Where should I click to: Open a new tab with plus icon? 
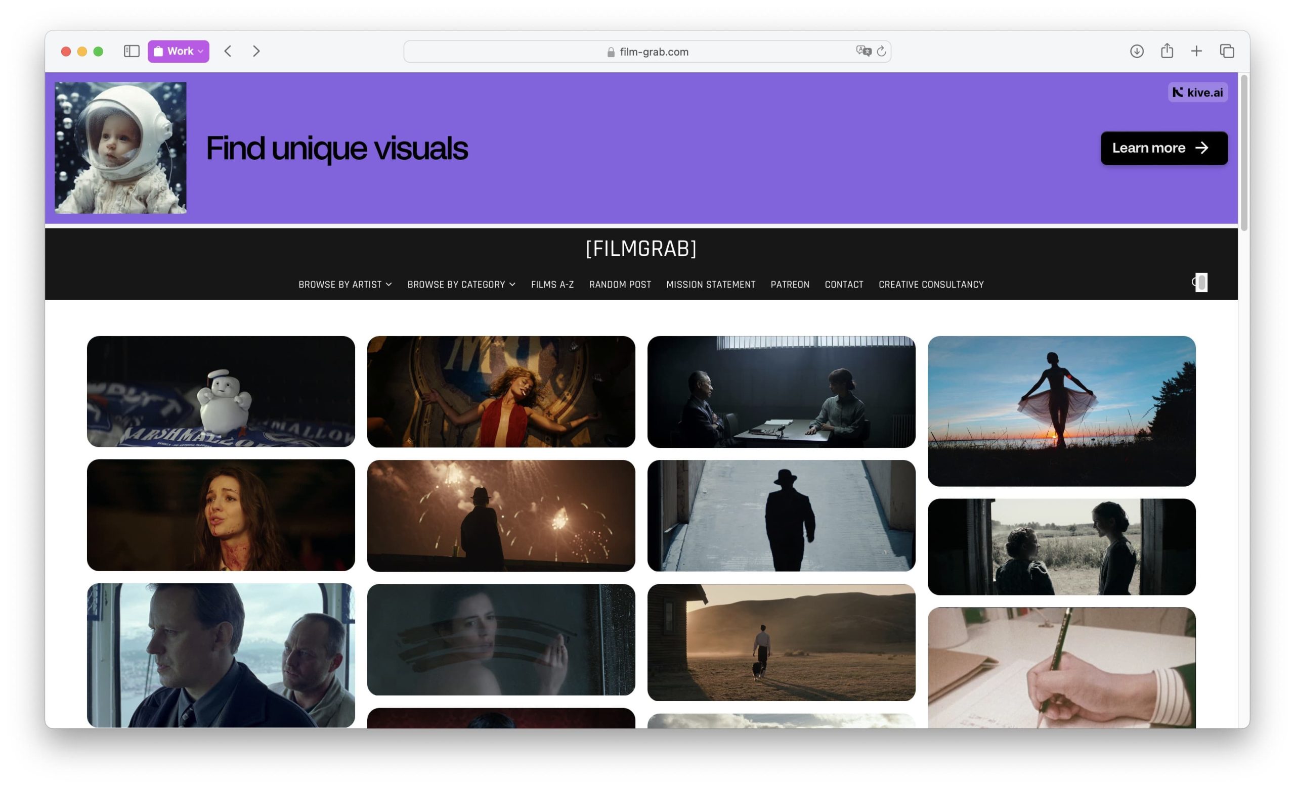pos(1197,51)
